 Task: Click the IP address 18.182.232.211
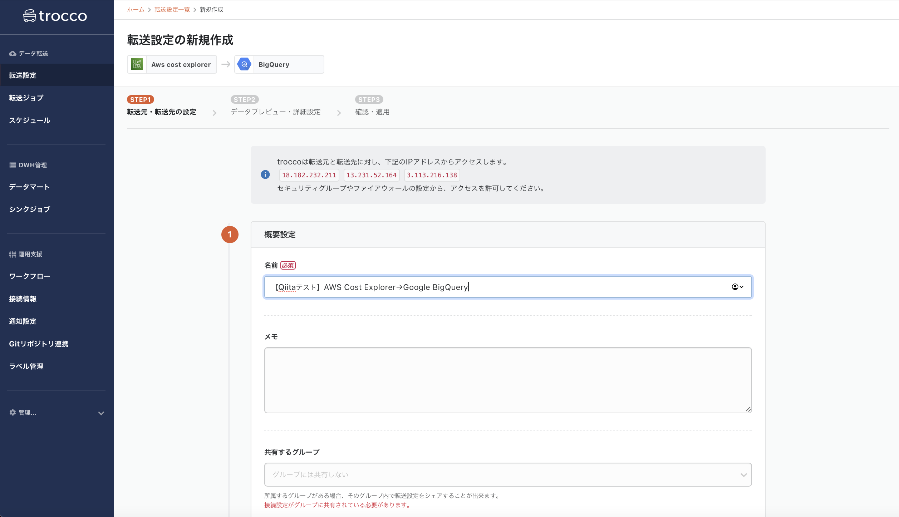[x=309, y=175]
